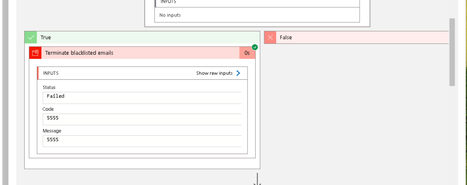467x185 pixels.
Task: Click the Message label
Action: pyautogui.click(x=52, y=131)
